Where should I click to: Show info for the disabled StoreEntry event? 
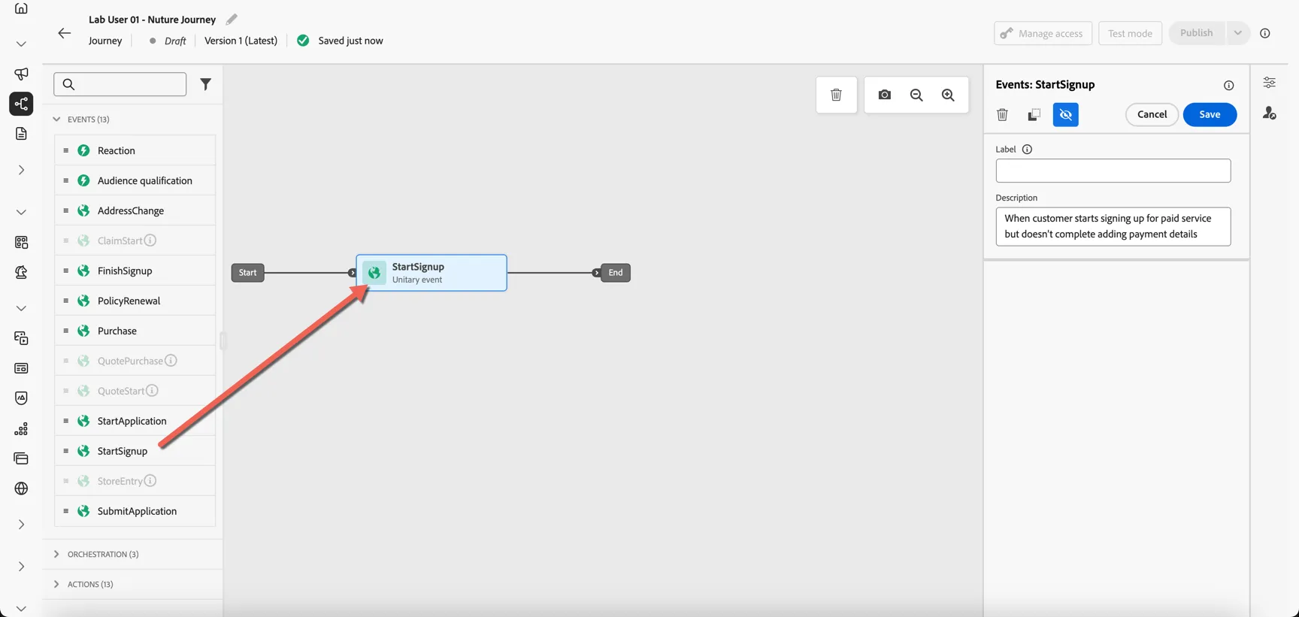150,481
